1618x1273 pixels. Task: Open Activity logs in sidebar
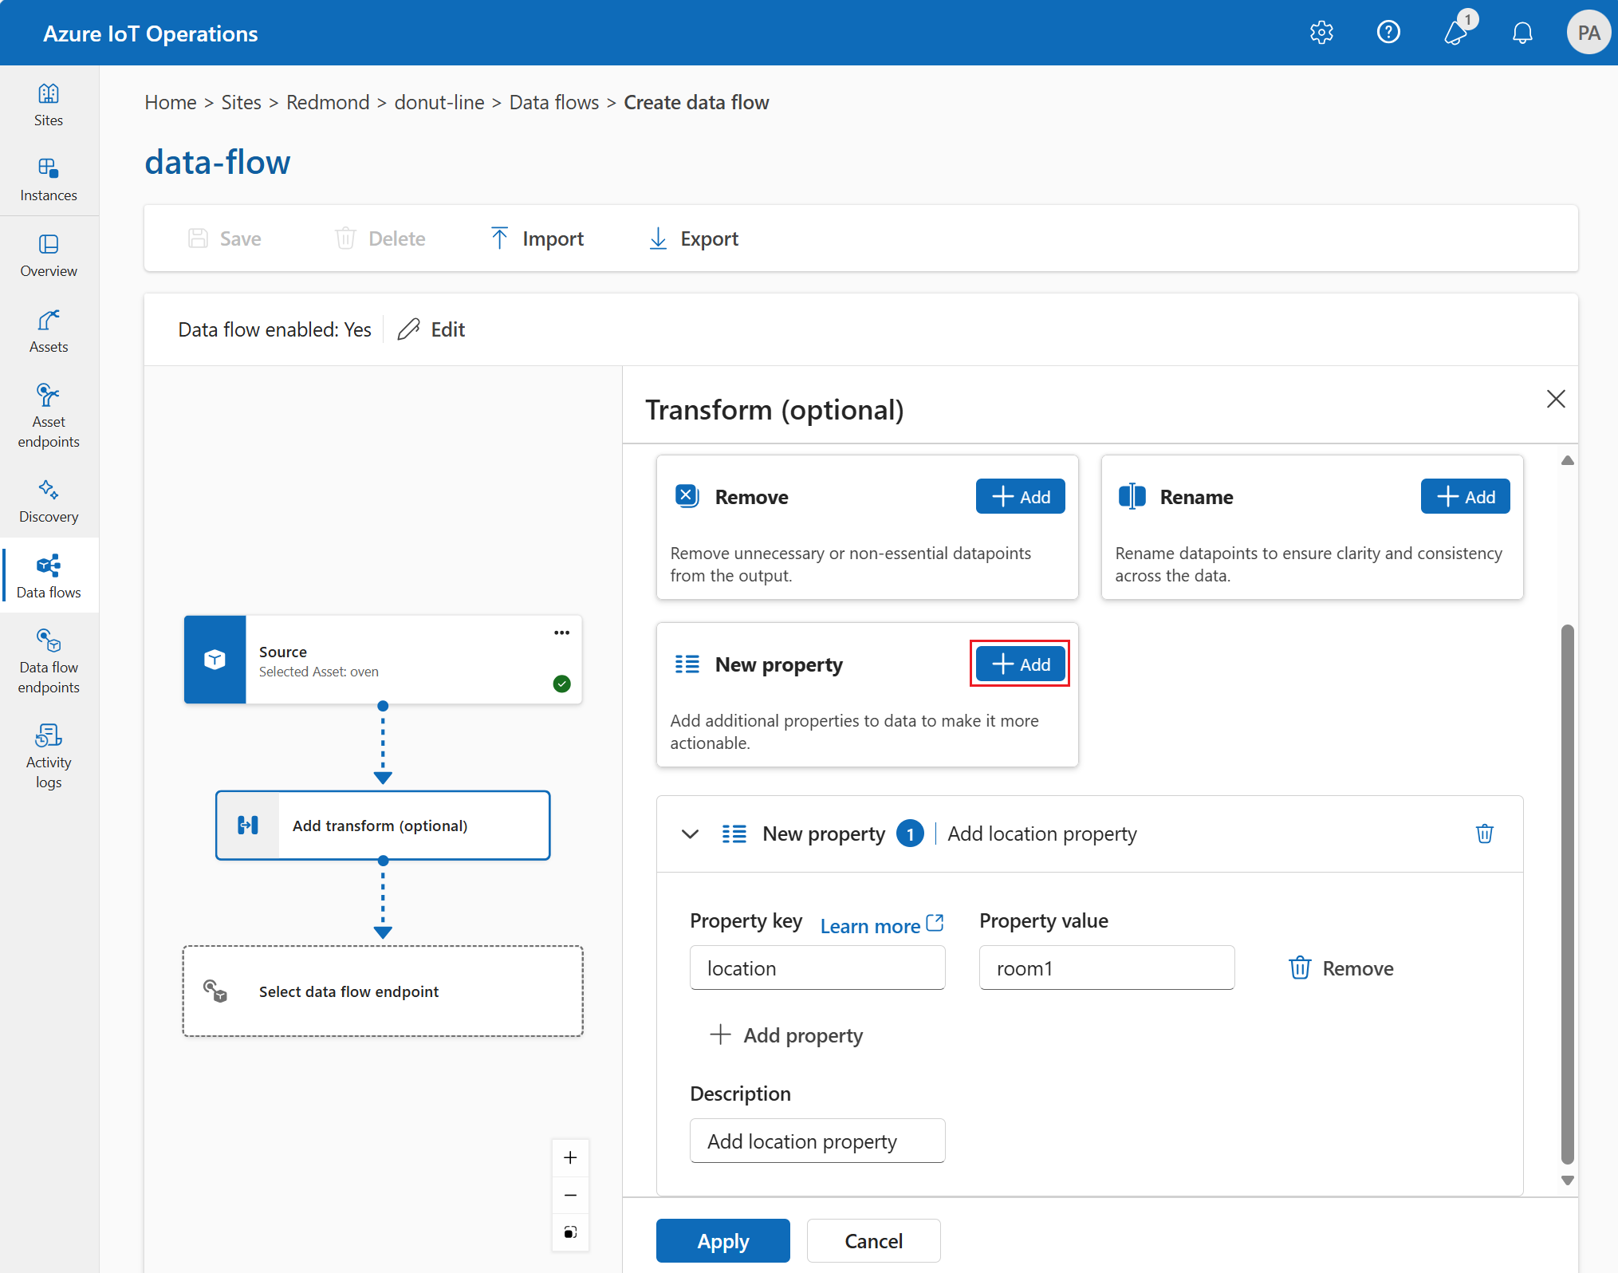49,755
